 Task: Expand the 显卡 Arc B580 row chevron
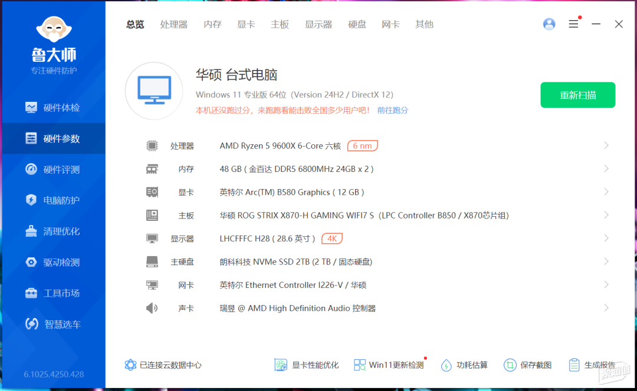coord(606,191)
